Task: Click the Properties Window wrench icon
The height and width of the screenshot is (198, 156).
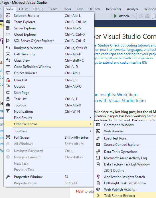Action: (x=8, y=177)
